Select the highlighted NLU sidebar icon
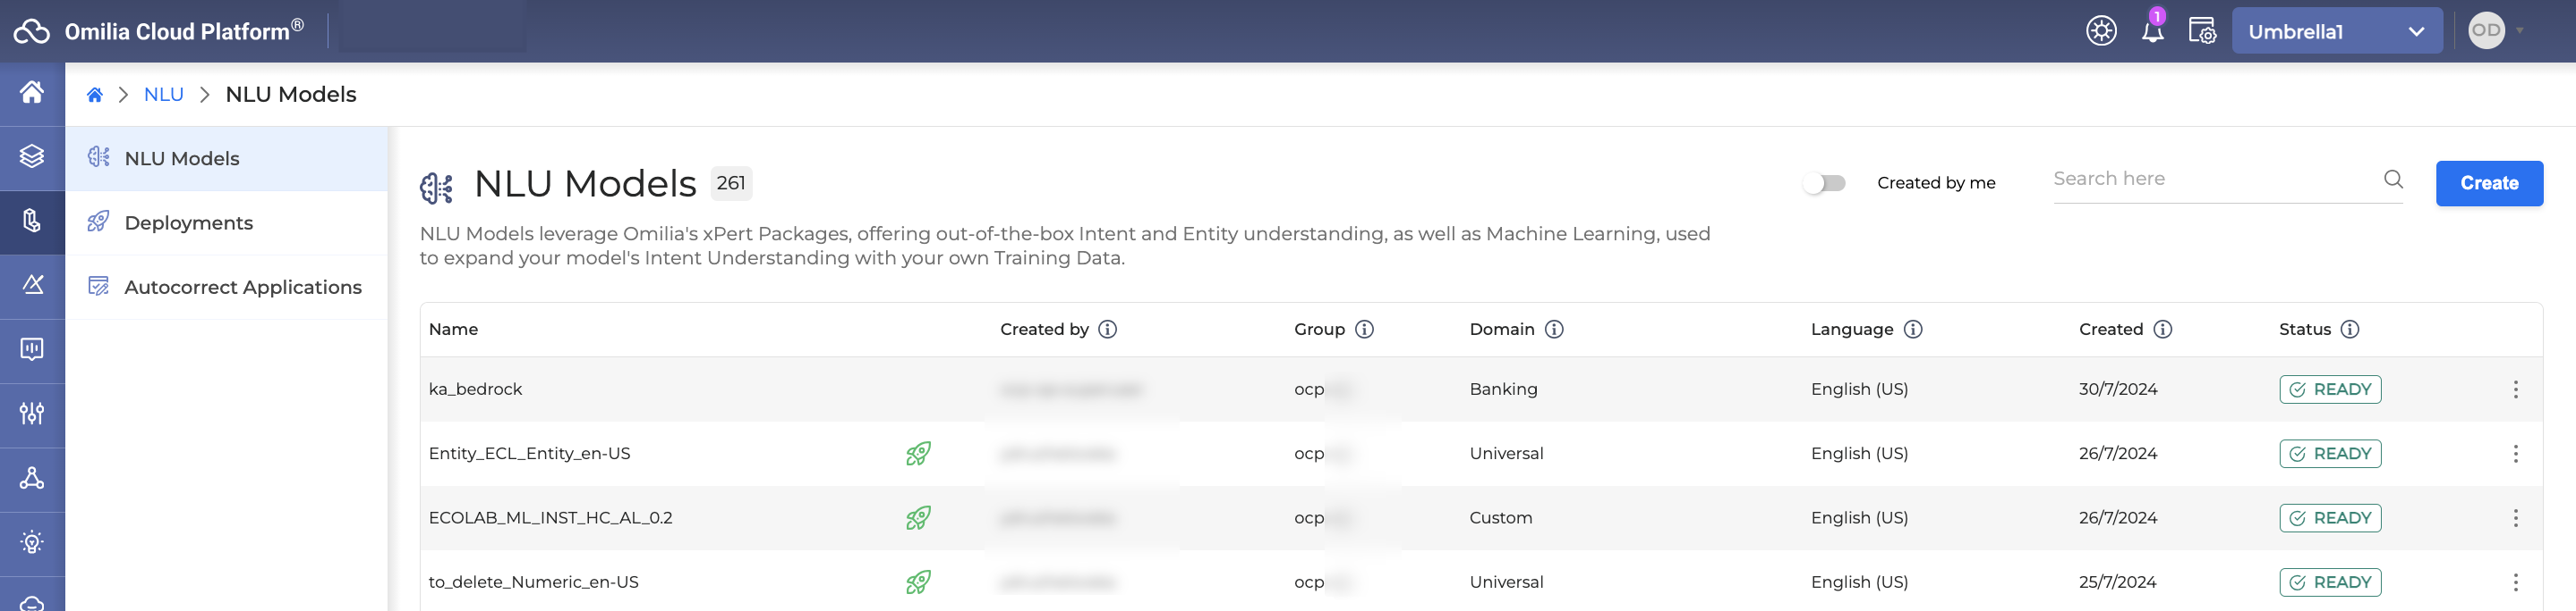Image resolution: width=2576 pixels, height=611 pixels. 32,221
